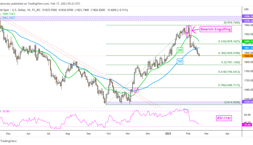
Task: Click the purple 1628.68 support price tag
Action: (248, 102)
